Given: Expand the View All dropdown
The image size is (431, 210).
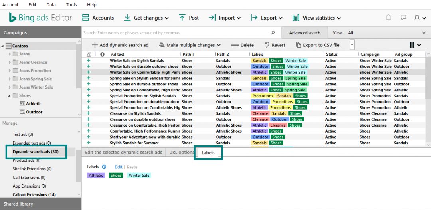Looking at the screenshot, I should (423, 33).
